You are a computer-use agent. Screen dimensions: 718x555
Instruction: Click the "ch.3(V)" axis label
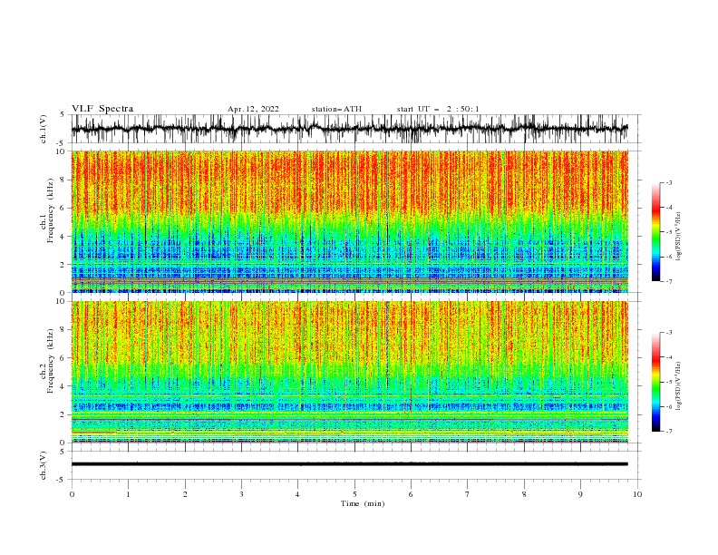[44, 465]
